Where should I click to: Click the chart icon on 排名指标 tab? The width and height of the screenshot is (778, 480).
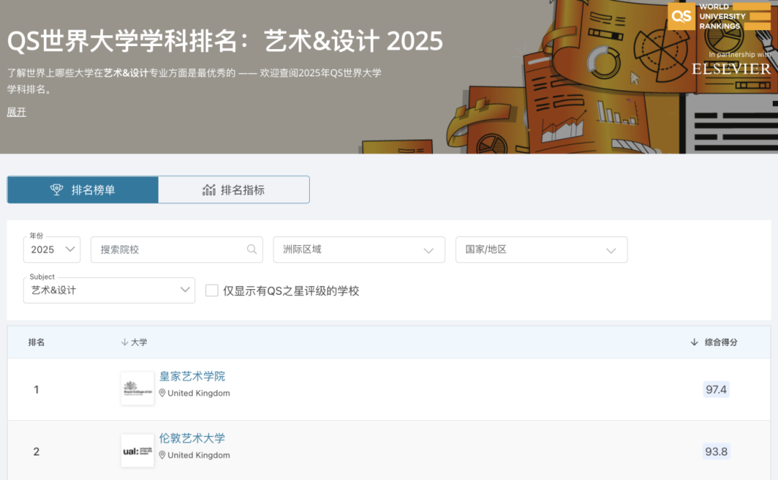209,190
